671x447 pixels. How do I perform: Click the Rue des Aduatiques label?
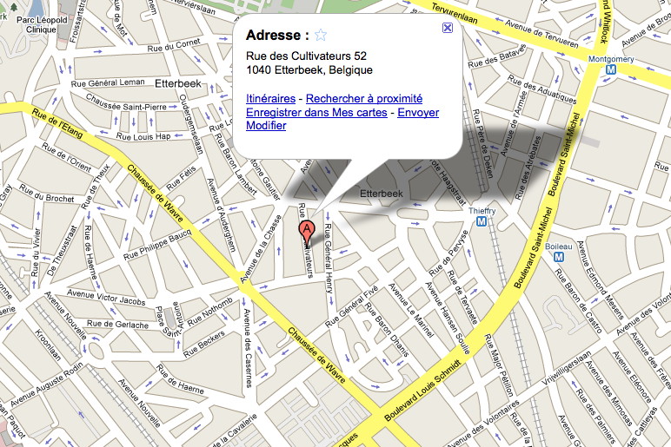542,89
